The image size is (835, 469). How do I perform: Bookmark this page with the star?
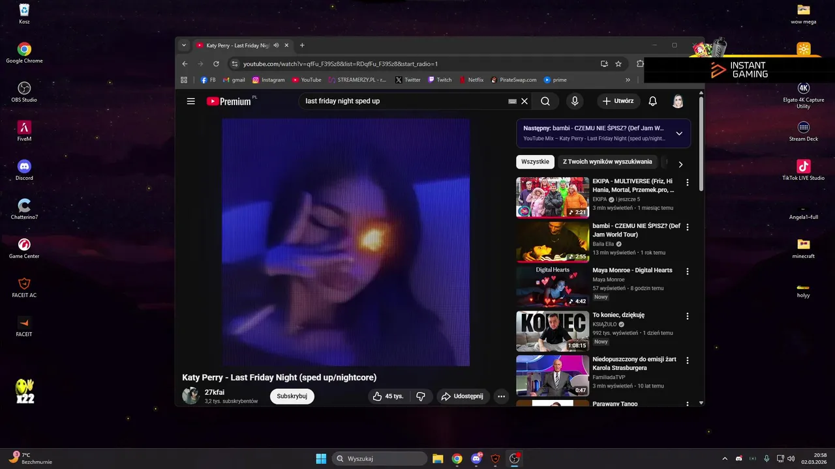pos(618,64)
